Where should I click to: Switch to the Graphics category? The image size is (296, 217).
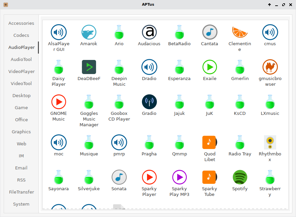coord(21,132)
